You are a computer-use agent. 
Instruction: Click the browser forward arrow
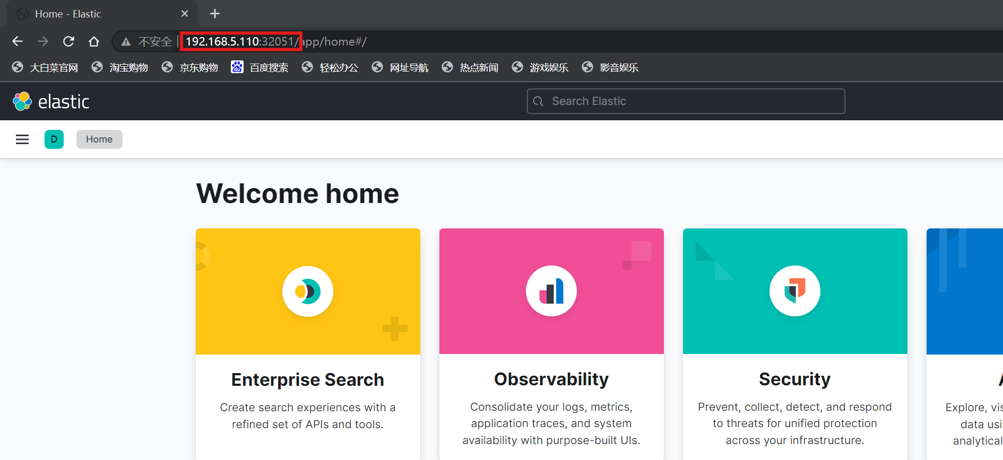click(43, 41)
